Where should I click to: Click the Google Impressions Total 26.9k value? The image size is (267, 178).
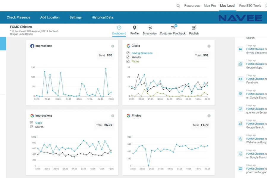tap(108, 125)
